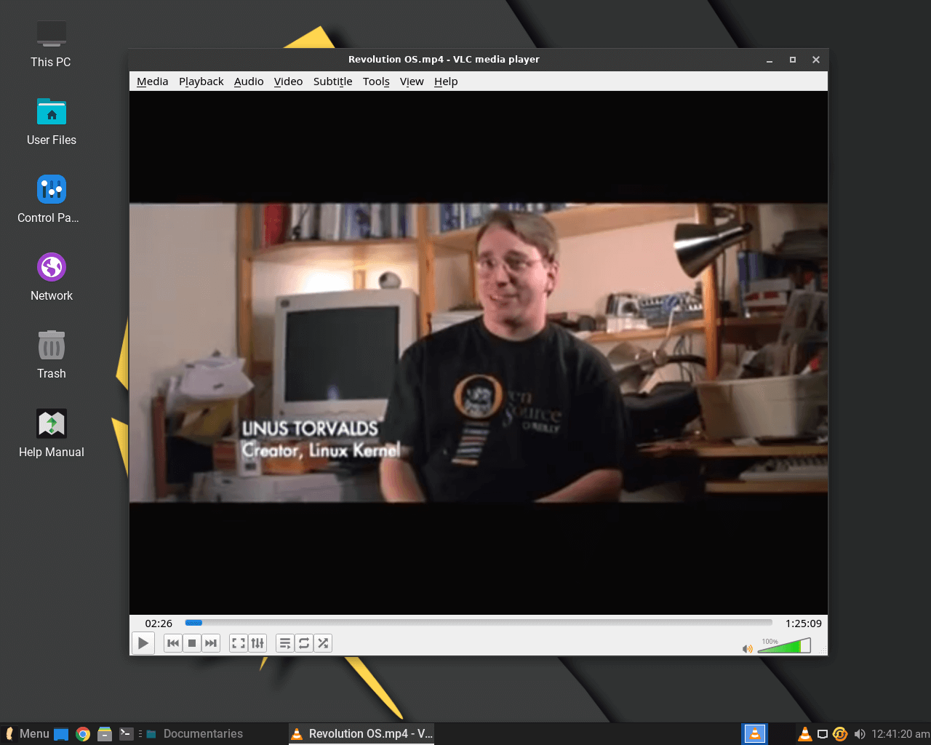Skip to the next media item
Screen dimensions: 931x745
(x=211, y=643)
